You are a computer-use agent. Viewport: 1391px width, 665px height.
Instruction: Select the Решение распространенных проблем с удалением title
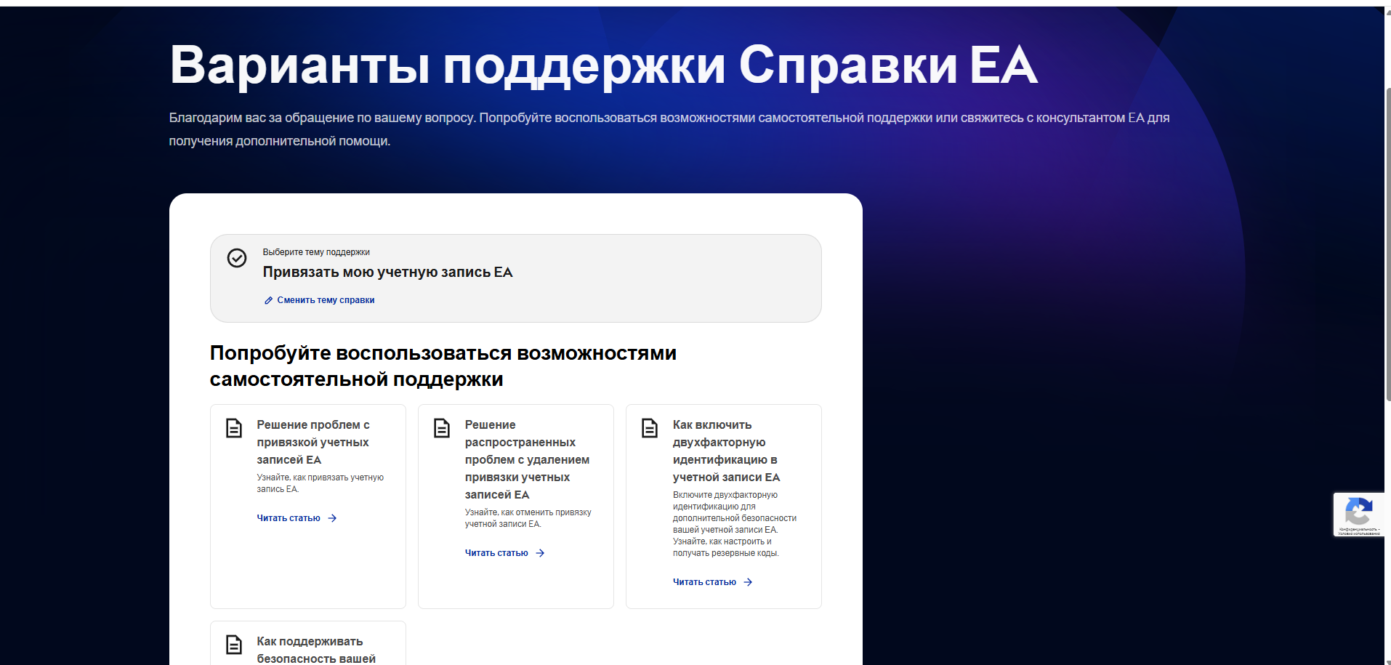pyautogui.click(x=527, y=459)
